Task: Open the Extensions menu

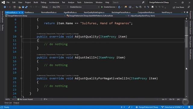Action: [x=88, y=2]
